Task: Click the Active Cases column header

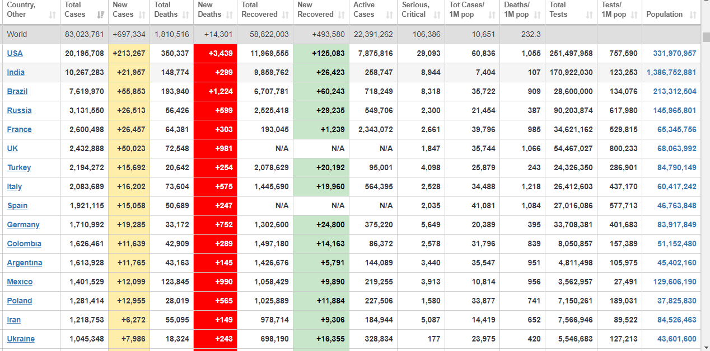Action: click(x=373, y=12)
